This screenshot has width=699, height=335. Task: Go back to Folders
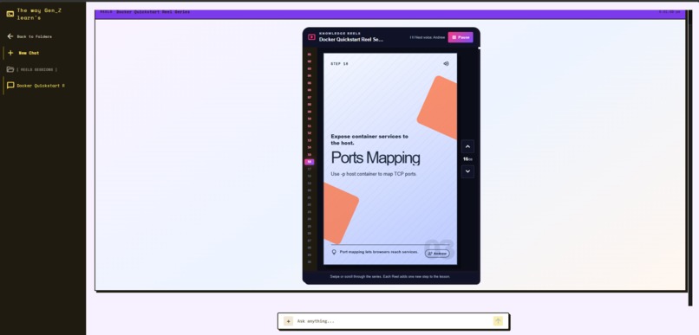pyautogui.click(x=29, y=36)
